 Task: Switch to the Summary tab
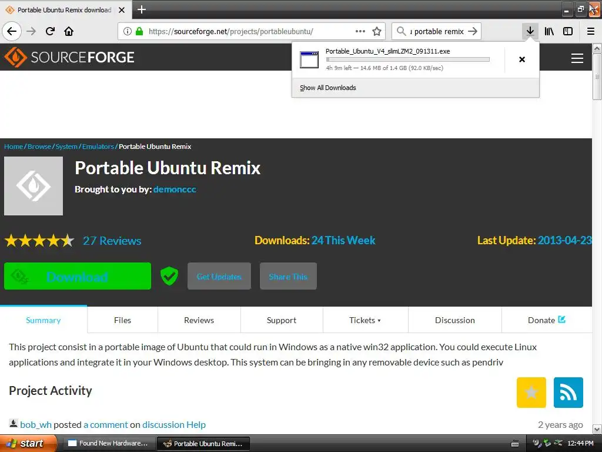44,320
